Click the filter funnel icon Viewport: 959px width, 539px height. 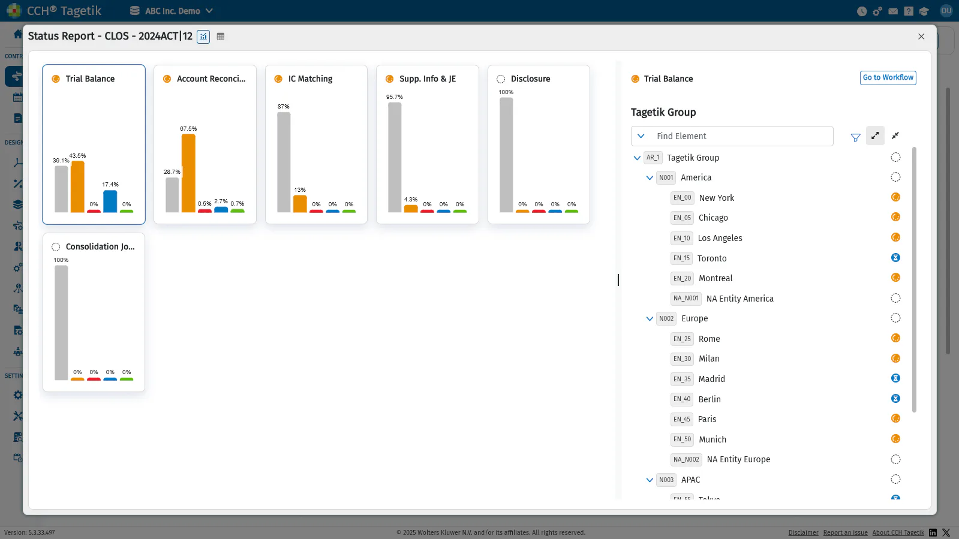point(855,137)
